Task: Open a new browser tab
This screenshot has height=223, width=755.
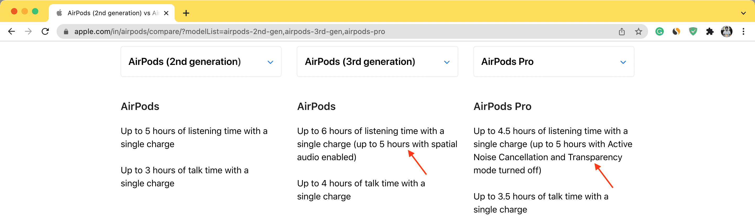Action: coord(186,13)
